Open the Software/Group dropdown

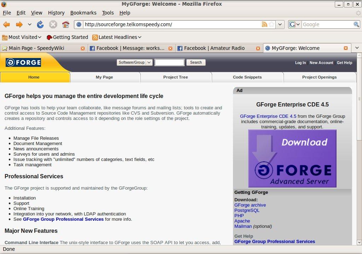(134, 63)
